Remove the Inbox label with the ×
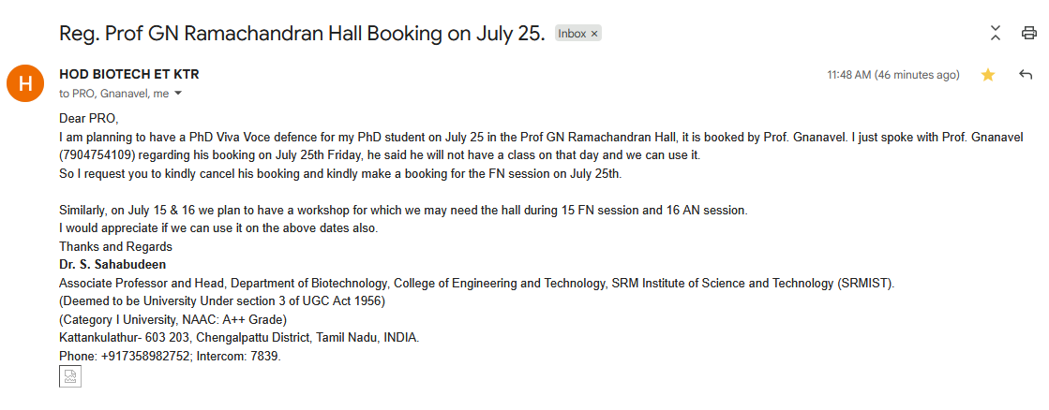The height and width of the screenshot is (410, 1049). 594,34
